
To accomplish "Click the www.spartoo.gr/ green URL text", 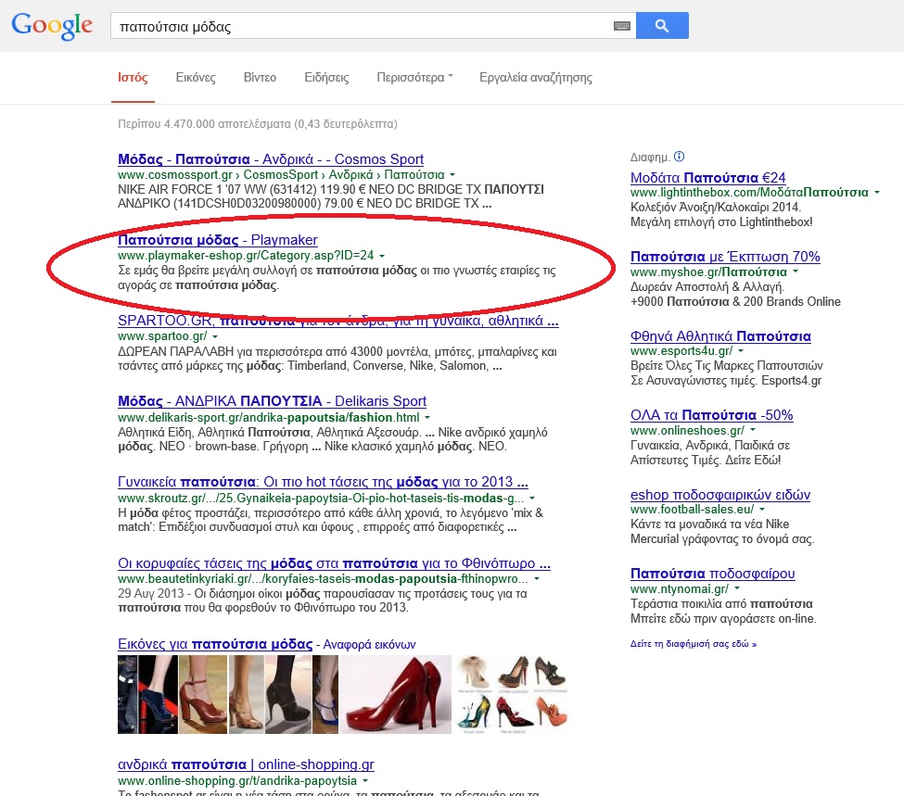I will click(x=162, y=336).
